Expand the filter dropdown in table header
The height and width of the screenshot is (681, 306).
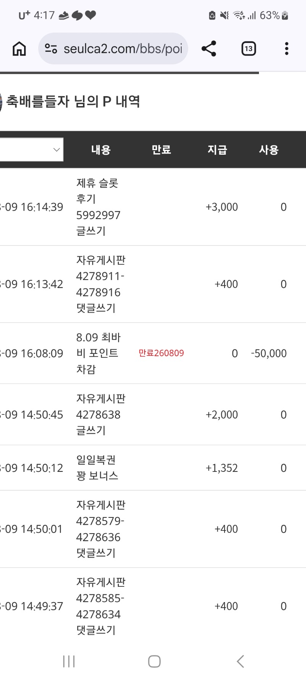tap(31, 149)
